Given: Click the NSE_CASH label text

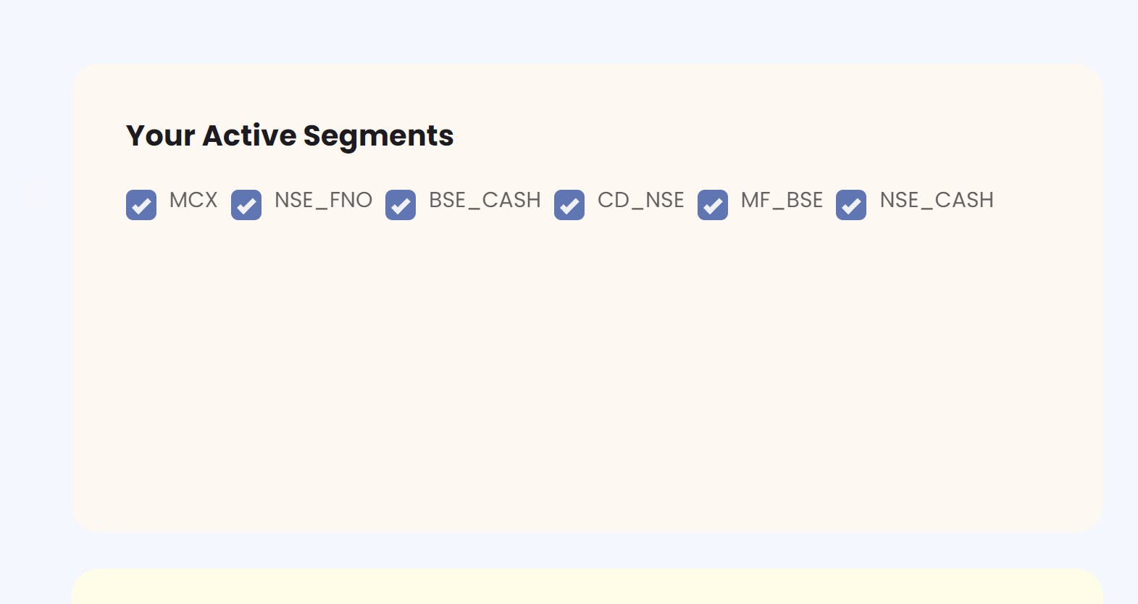Looking at the screenshot, I should (x=936, y=200).
